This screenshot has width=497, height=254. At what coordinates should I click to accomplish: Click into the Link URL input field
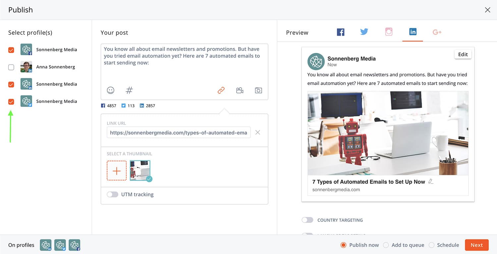[179, 133]
